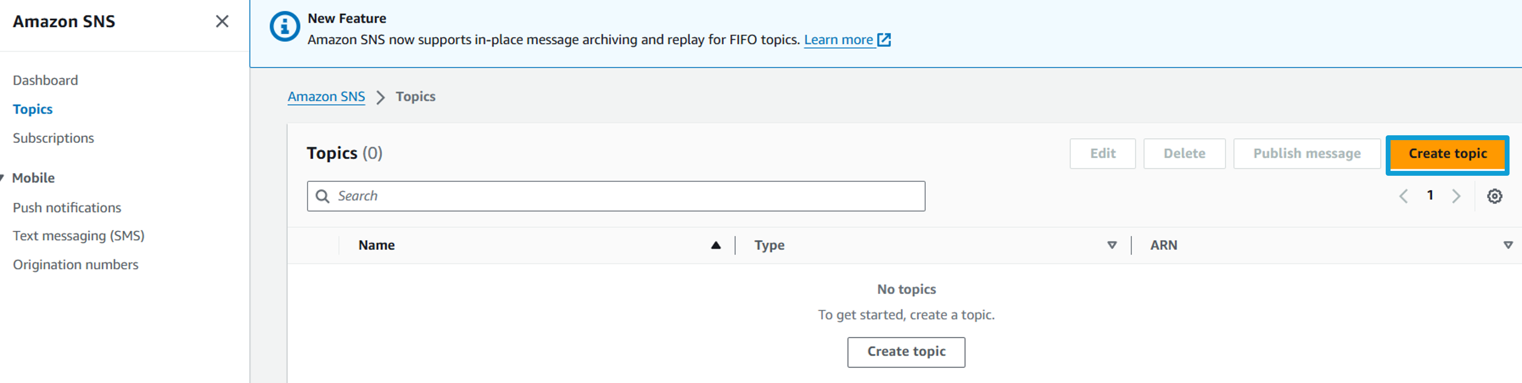This screenshot has width=1522, height=383.
Task: Sort by ARN column arrow
Action: tap(1508, 245)
